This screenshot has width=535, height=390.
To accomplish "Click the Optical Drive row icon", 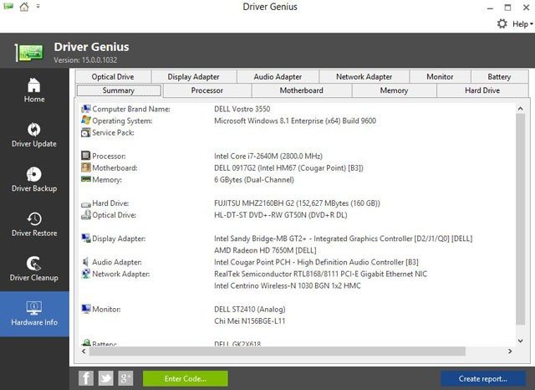I will point(86,214).
